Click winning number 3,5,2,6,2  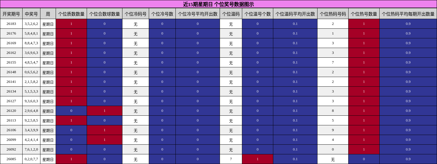click(x=31, y=24)
